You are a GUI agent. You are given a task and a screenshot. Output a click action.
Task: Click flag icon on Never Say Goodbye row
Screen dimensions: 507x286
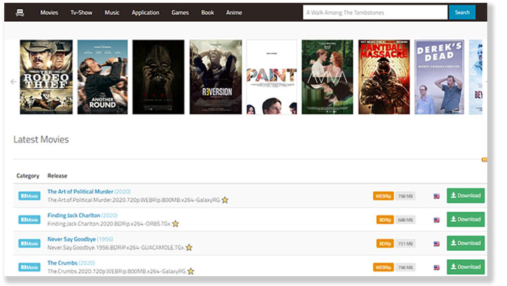click(437, 244)
